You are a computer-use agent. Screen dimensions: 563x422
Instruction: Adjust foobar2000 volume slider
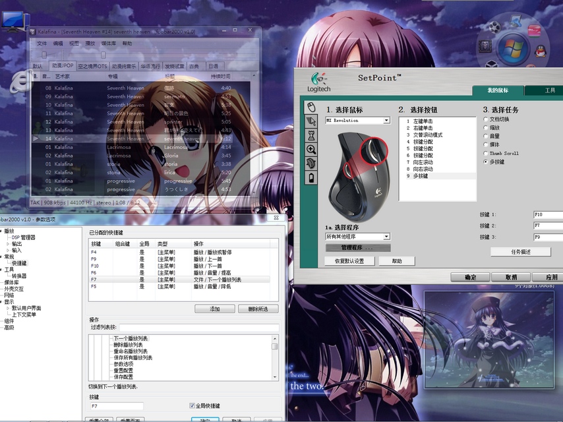(45, 55)
